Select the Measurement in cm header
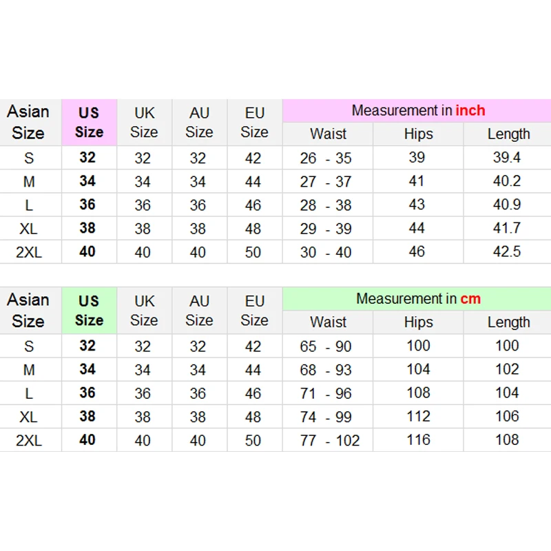 coord(417,299)
